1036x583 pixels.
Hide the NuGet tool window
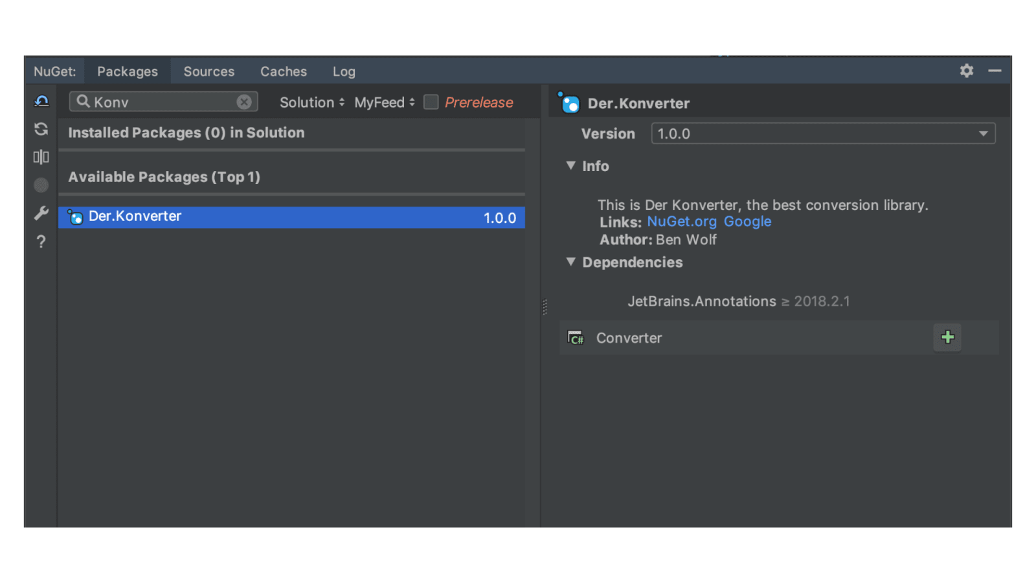[x=995, y=71]
